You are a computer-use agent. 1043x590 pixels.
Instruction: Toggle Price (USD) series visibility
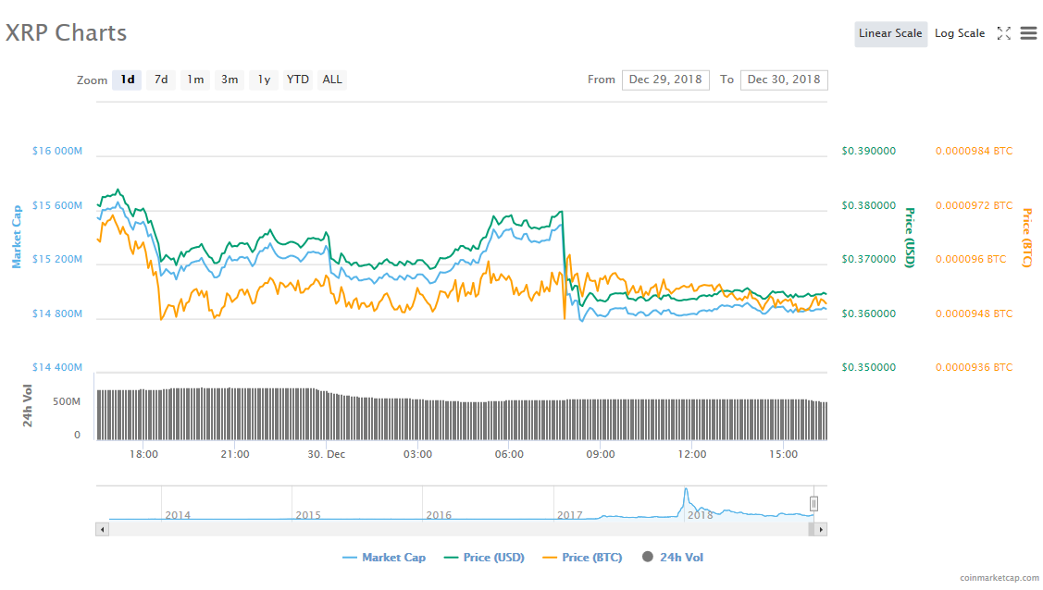pyautogui.click(x=484, y=558)
